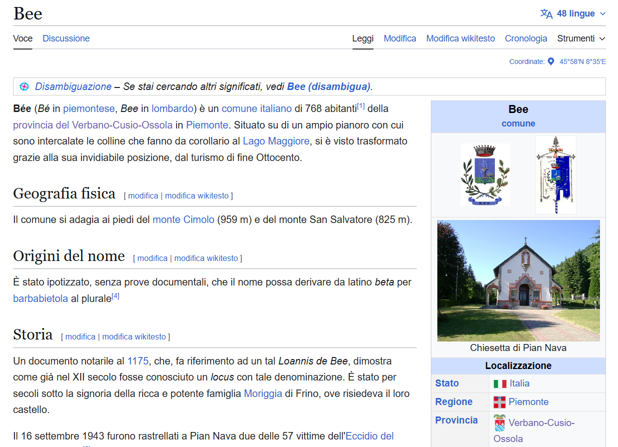Click the Bee page title
Image resolution: width=618 pixels, height=447 pixels.
pyautogui.click(x=28, y=13)
